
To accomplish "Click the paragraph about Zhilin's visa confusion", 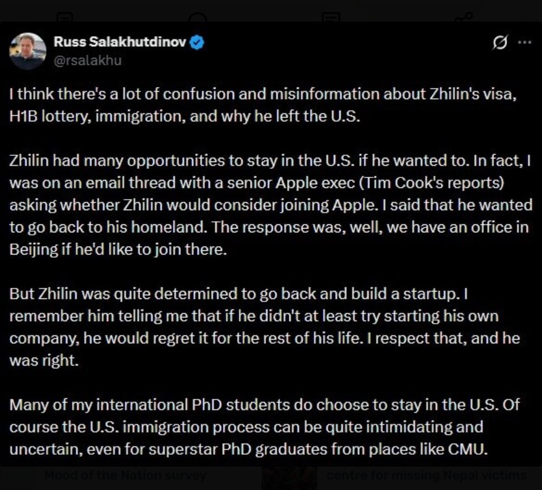I will click(x=263, y=105).
